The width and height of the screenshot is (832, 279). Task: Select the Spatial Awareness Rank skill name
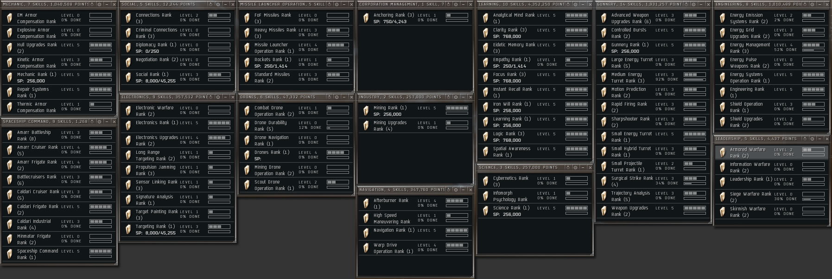[x=512, y=152]
